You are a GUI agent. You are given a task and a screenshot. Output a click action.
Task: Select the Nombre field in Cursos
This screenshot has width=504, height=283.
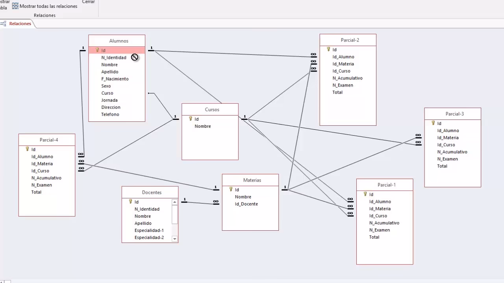(202, 126)
